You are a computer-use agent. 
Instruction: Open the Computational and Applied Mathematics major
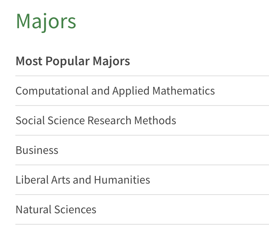point(115,91)
